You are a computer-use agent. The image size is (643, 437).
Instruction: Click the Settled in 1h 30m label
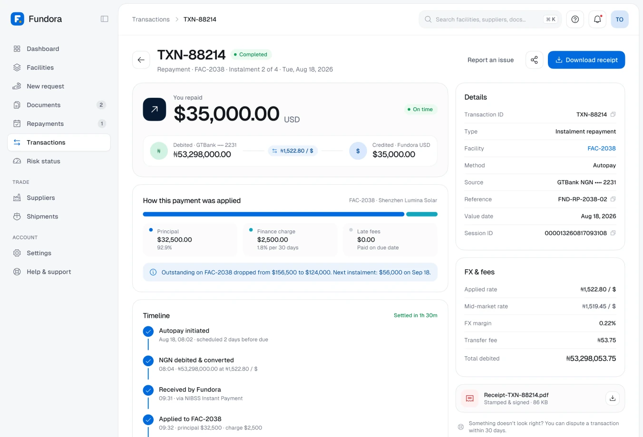(x=416, y=315)
